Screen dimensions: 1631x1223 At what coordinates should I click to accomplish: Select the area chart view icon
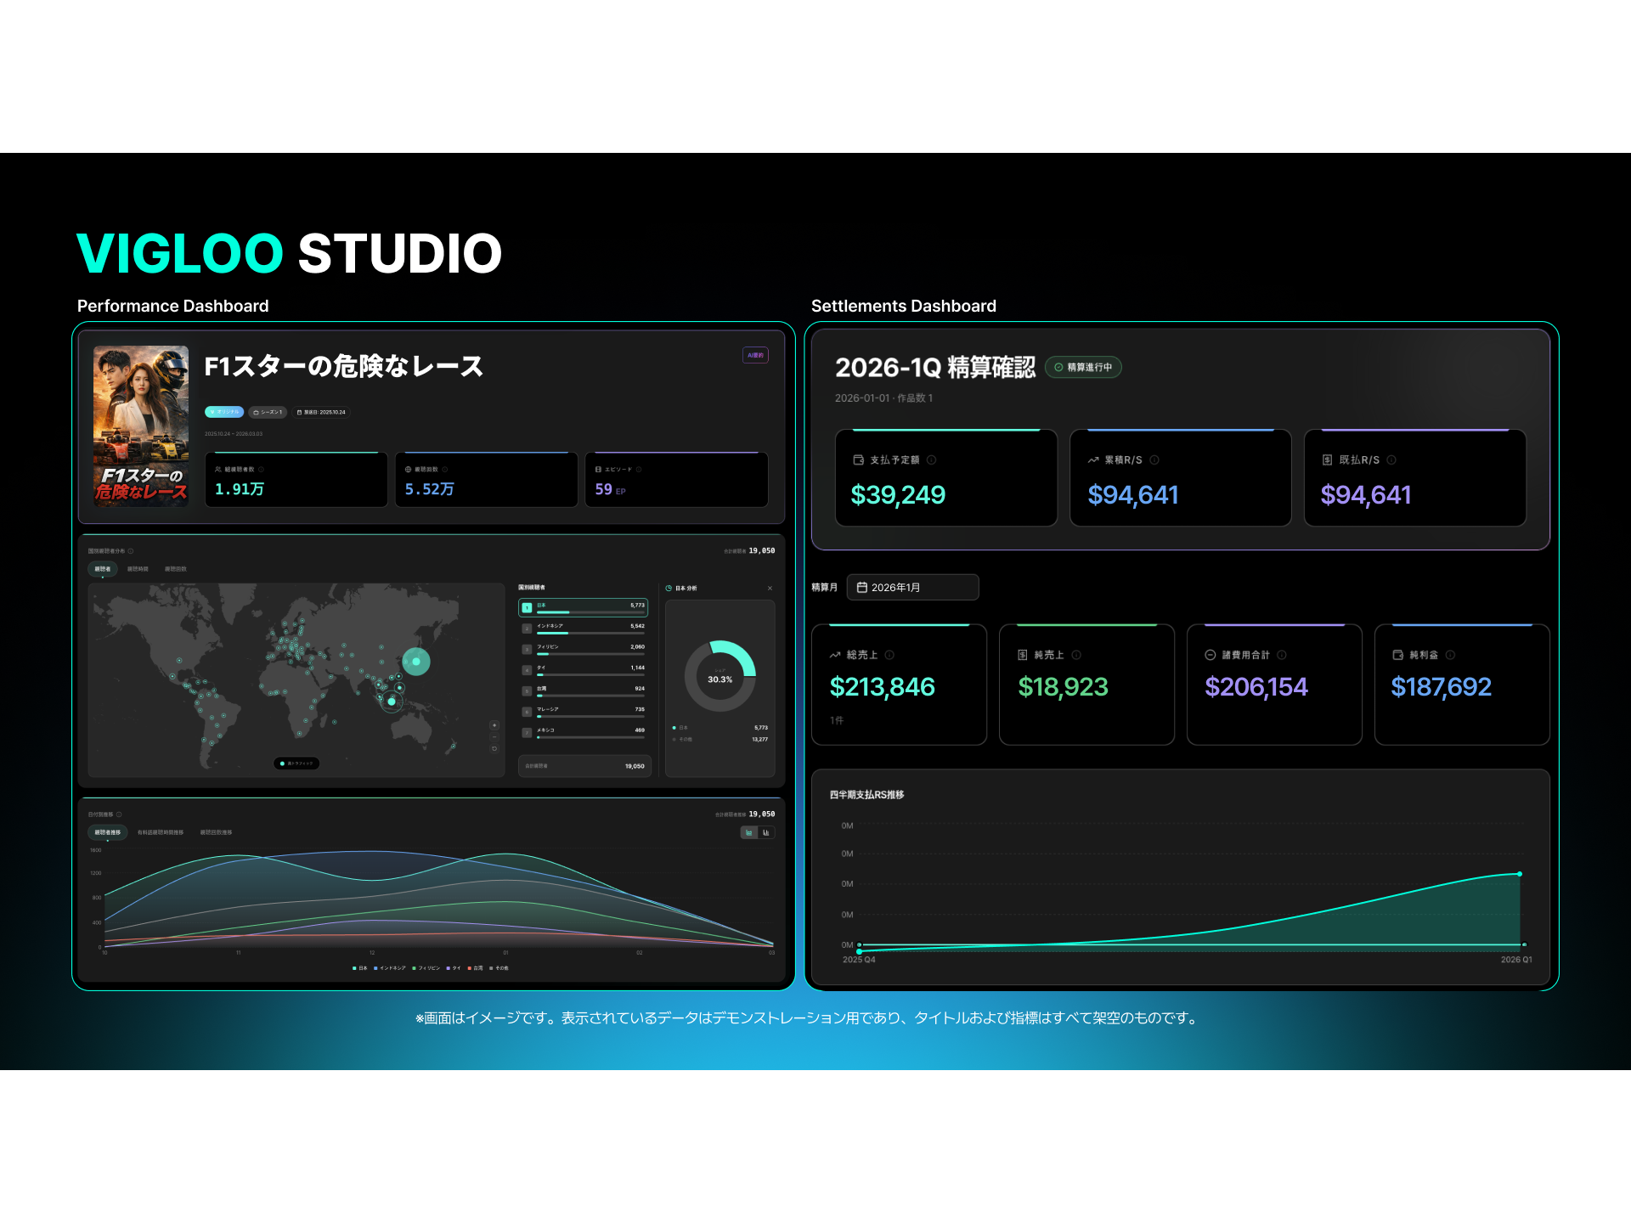[748, 832]
